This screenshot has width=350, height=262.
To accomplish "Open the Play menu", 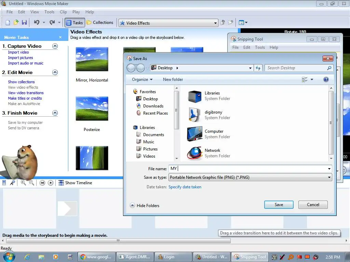I will click(76, 12).
